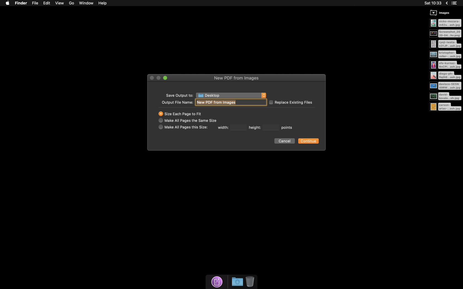Select Make All Pages the Same Size
The width and height of the screenshot is (463, 289).
[x=161, y=120]
